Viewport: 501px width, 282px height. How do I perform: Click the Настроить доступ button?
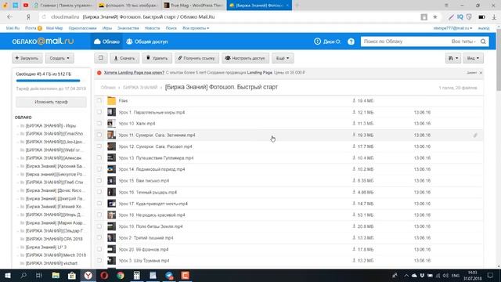point(245,58)
